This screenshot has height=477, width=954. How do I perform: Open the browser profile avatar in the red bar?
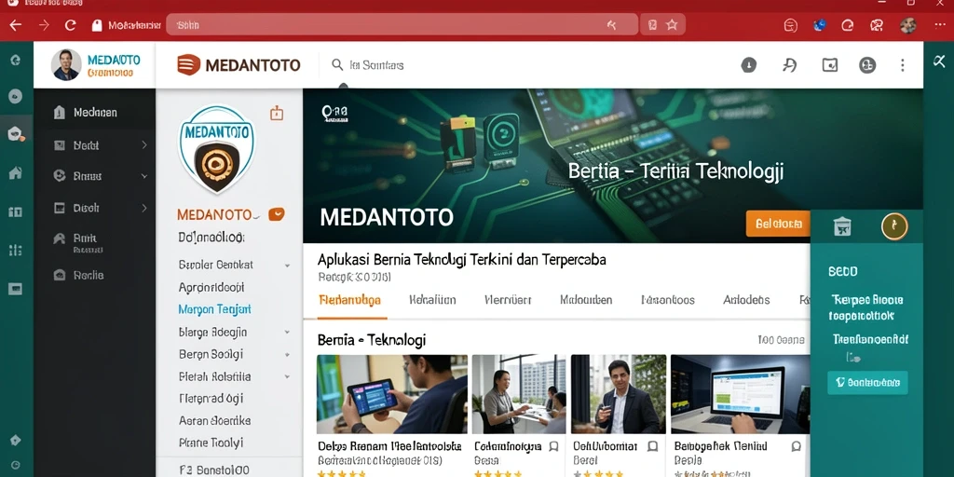(908, 25)
